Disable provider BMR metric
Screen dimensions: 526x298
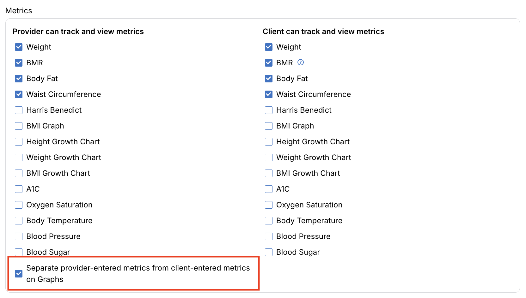(19, 63)
